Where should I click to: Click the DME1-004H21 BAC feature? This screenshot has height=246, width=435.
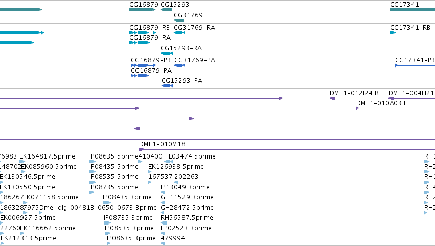[411, 98]
